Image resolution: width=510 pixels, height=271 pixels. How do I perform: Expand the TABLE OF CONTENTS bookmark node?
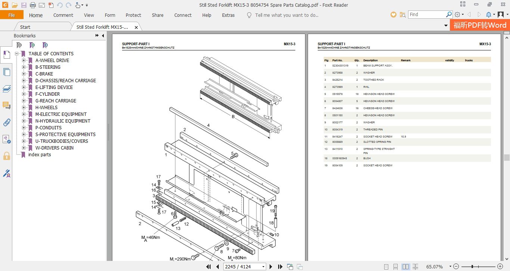click(17, 54)
